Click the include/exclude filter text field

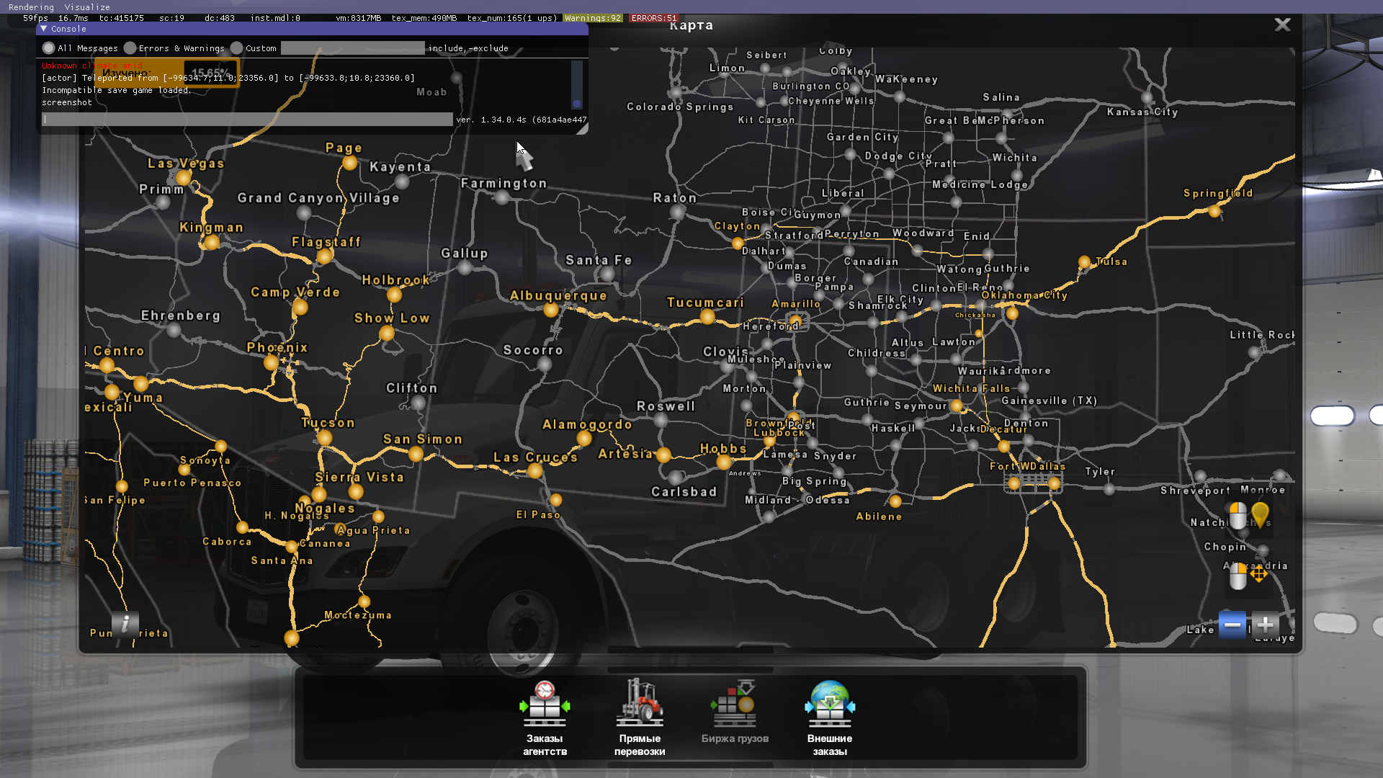pyautogui.click(x=352, y=48)
